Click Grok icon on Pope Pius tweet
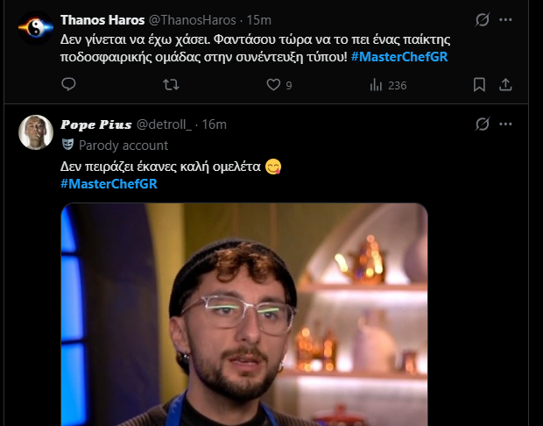543x426 pixels. click(x=481, y=124)
